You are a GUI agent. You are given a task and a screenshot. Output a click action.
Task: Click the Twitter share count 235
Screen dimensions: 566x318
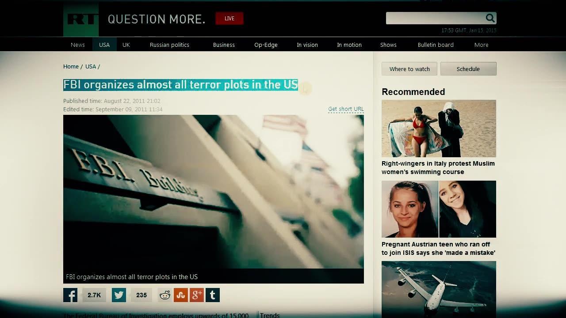[x=141, y=295]
